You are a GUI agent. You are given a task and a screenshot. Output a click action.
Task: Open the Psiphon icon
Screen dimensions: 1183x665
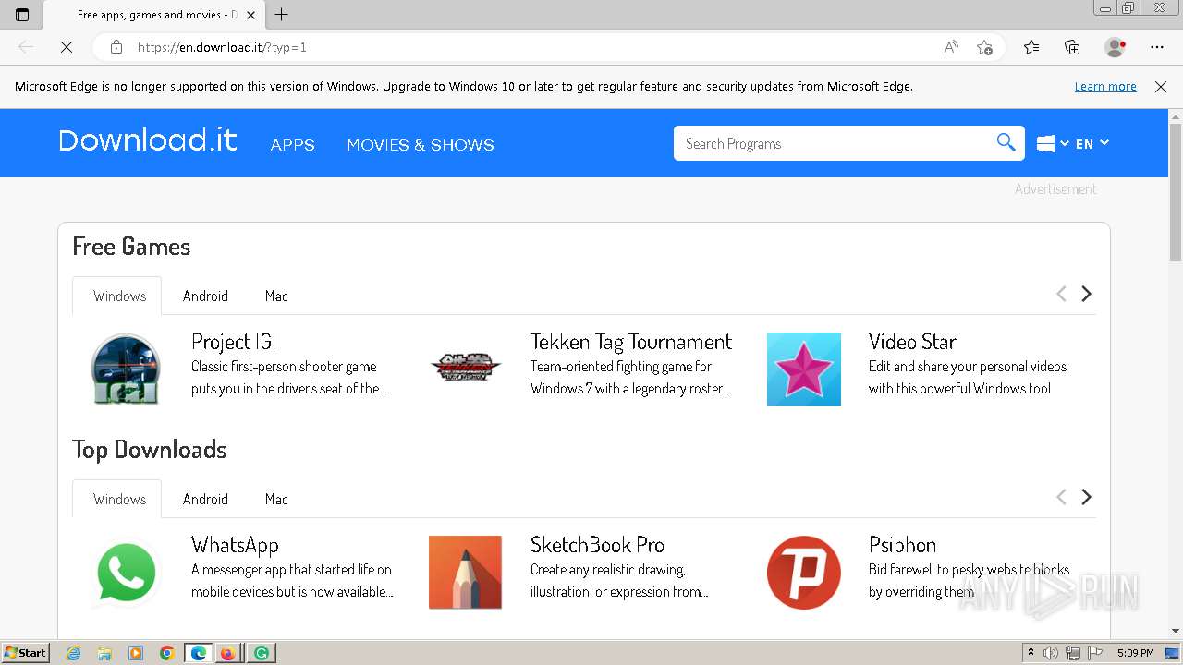click(x=804, y=573)
